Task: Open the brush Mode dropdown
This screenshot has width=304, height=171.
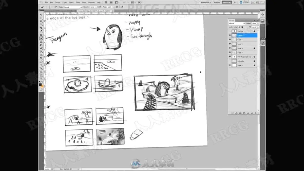Action: (x=73, y=7)
